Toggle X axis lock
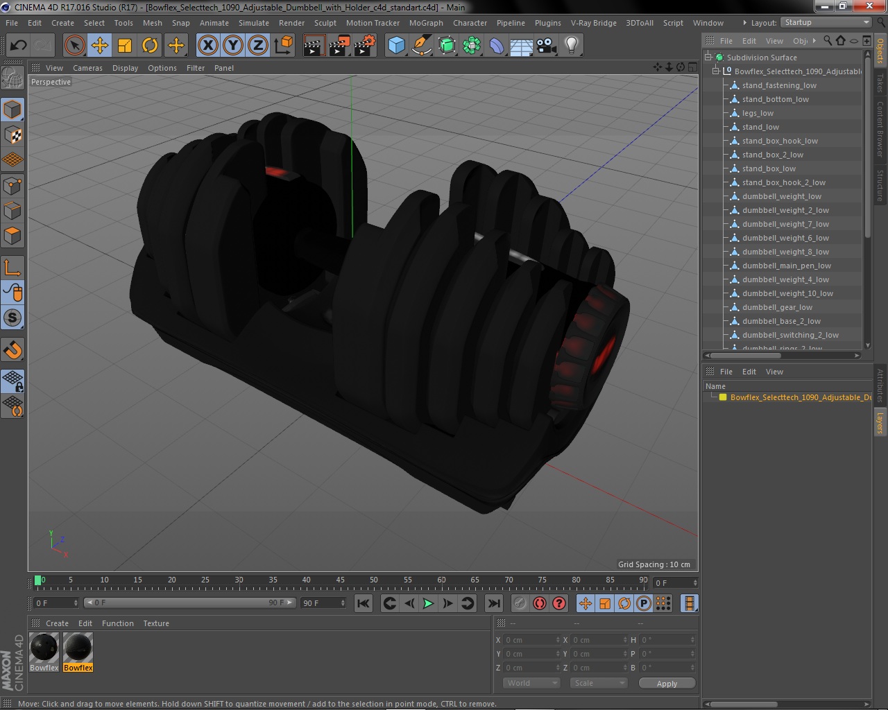The width and height of the screenshot is (888, 710). tap(207, 46)
